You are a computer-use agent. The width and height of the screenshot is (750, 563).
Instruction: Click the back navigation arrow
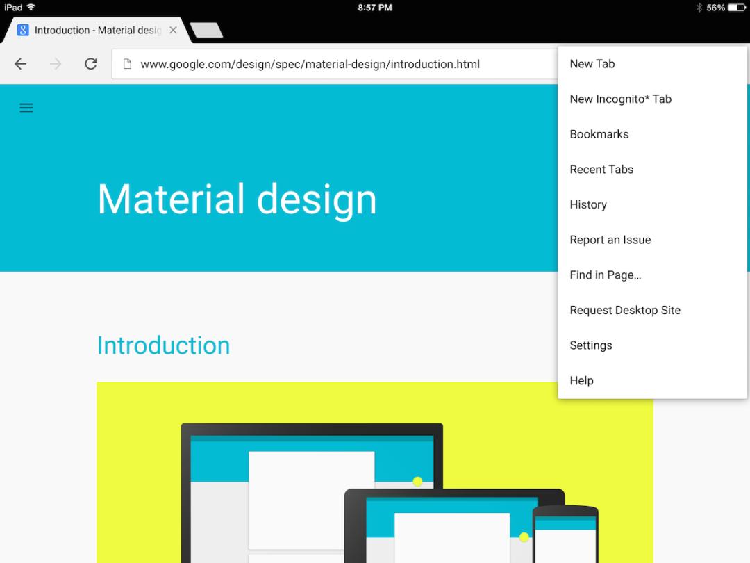20,64
